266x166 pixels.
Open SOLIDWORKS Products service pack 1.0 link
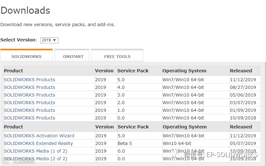point(29,110)
